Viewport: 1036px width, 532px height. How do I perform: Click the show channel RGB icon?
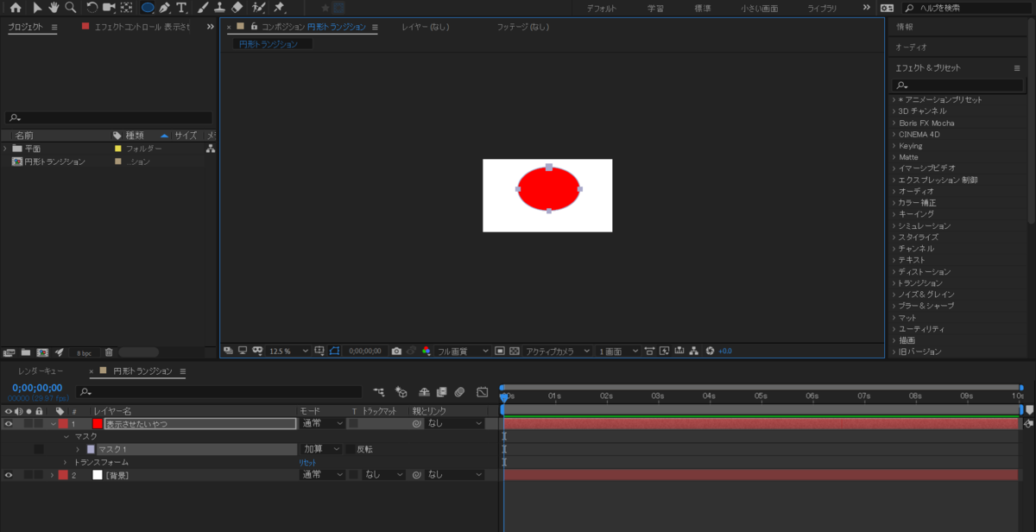426,351
